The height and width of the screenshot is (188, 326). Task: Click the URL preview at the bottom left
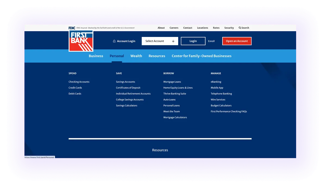tap(40, 157)
